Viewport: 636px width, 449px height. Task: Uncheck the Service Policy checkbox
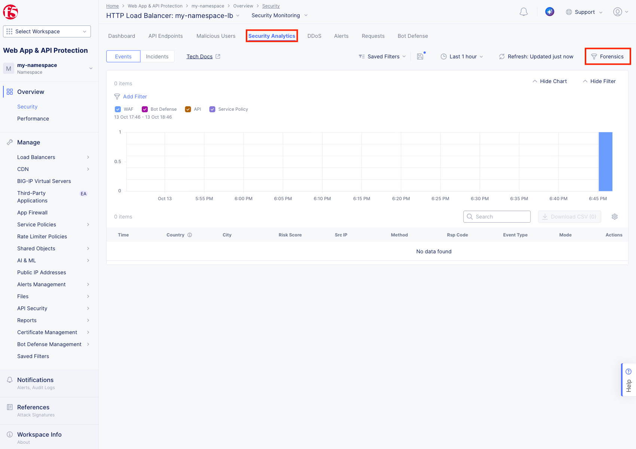click(212, 109)
